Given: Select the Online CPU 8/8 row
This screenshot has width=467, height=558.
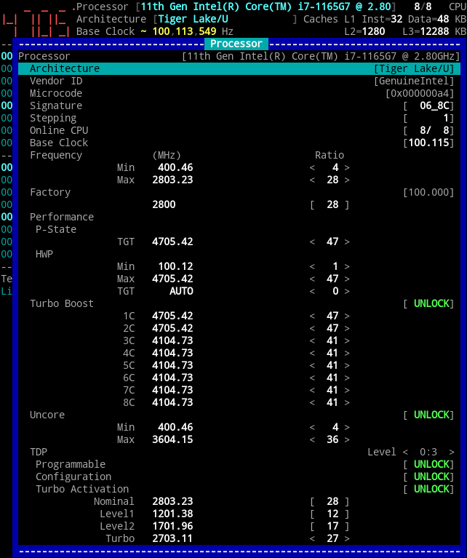Looking at the screenshot, I should click(239, 130).
